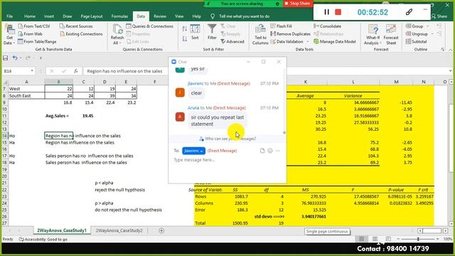Switch to Normal view in status bar
Screen dimensions: 455x256
pyautogui.click(x=362, y=239)
